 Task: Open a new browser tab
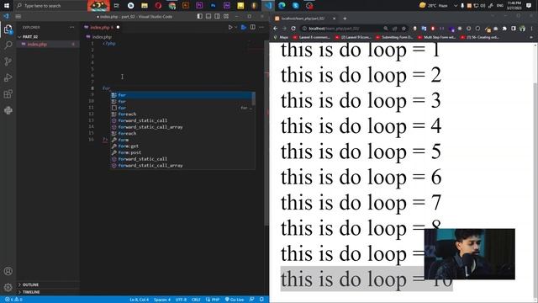[x=345, y=19]
